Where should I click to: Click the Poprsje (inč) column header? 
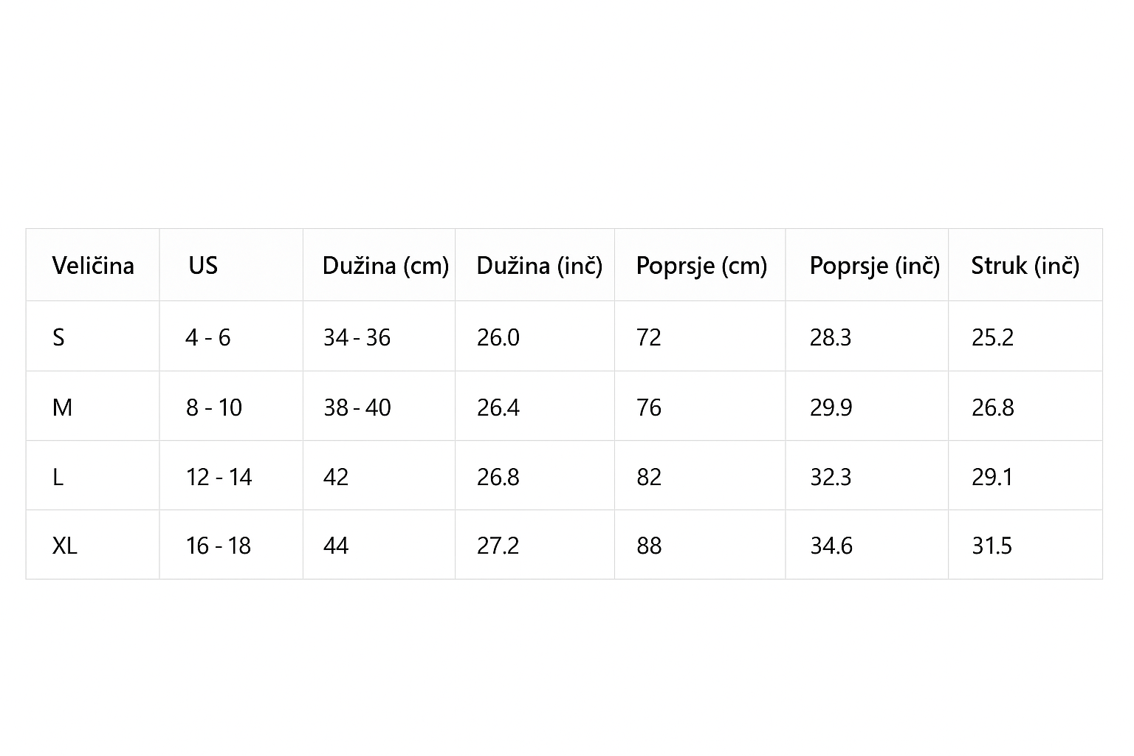coord(874,266)
